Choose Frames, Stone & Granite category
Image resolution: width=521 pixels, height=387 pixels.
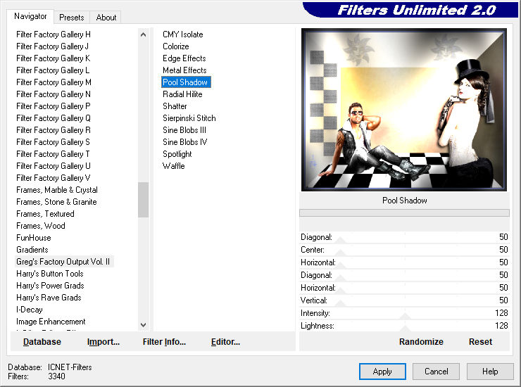click(x=56, y=202)
